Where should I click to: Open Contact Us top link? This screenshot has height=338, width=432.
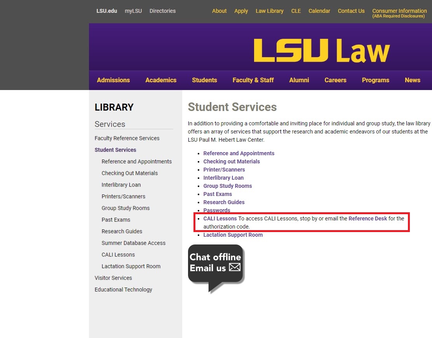(351, 11)
